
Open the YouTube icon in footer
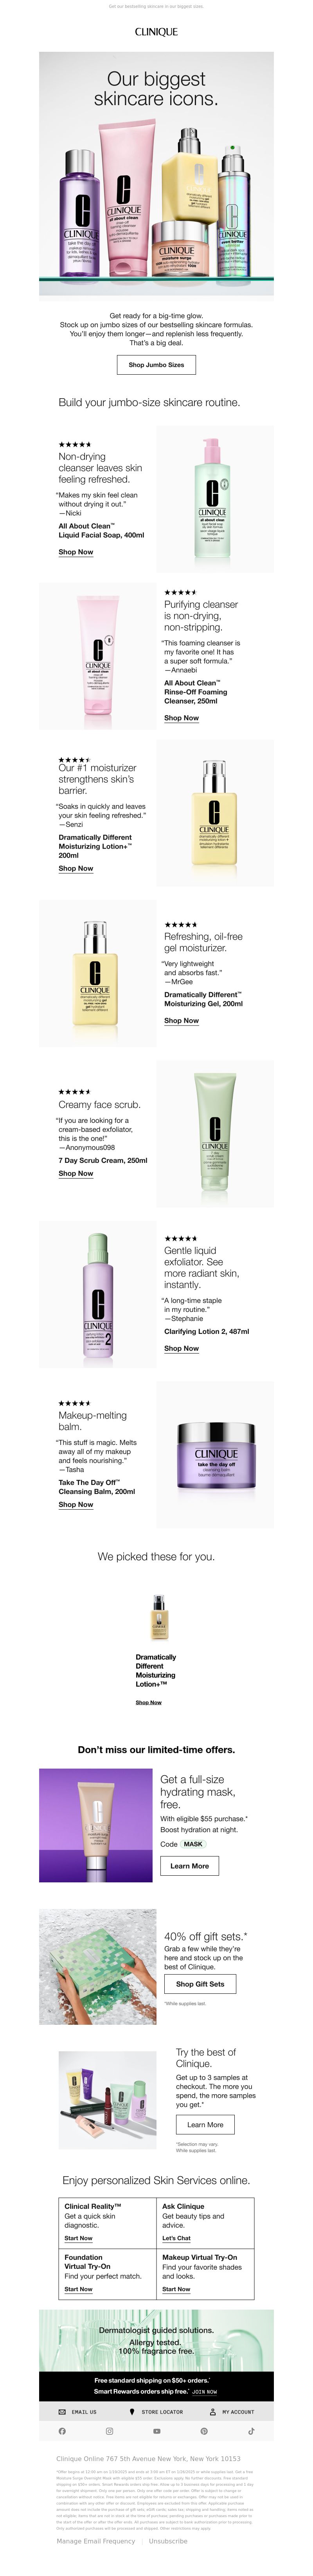[x=156, y=2431]
